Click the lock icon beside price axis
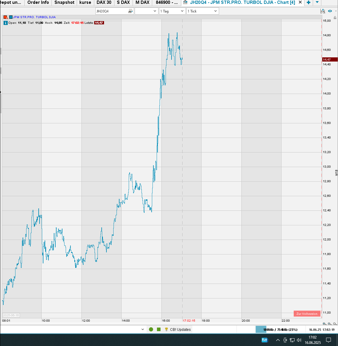The image size is (338, 346). [335, 18]
